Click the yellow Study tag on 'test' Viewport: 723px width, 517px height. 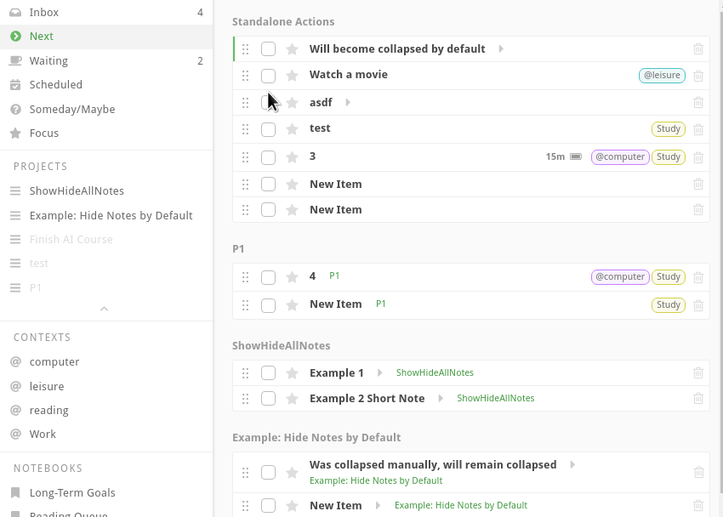668,129
